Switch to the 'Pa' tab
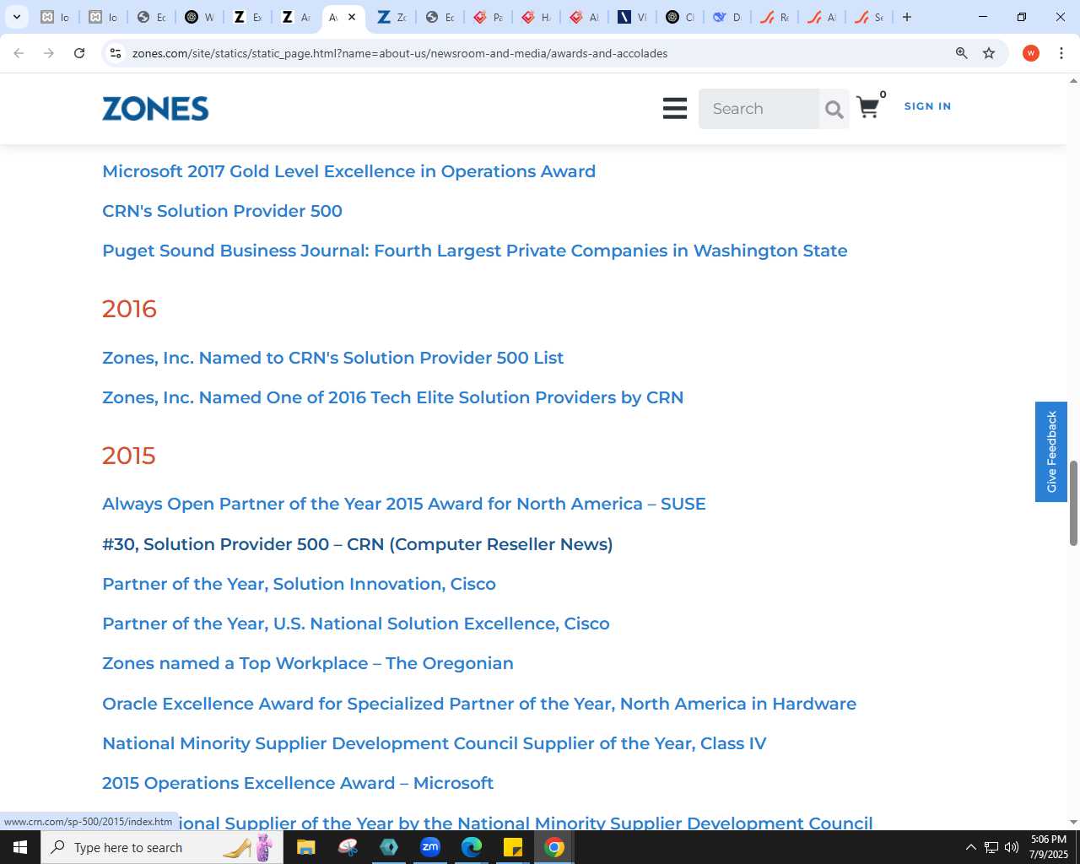The image size is (1080, 864). coord(489,17)
